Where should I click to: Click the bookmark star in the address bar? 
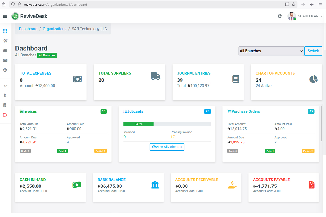pyautogui.click(x=294, y=4)
